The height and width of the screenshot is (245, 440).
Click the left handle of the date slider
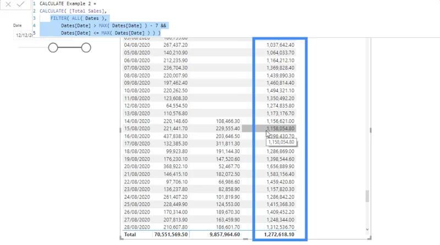click(53, 48)
